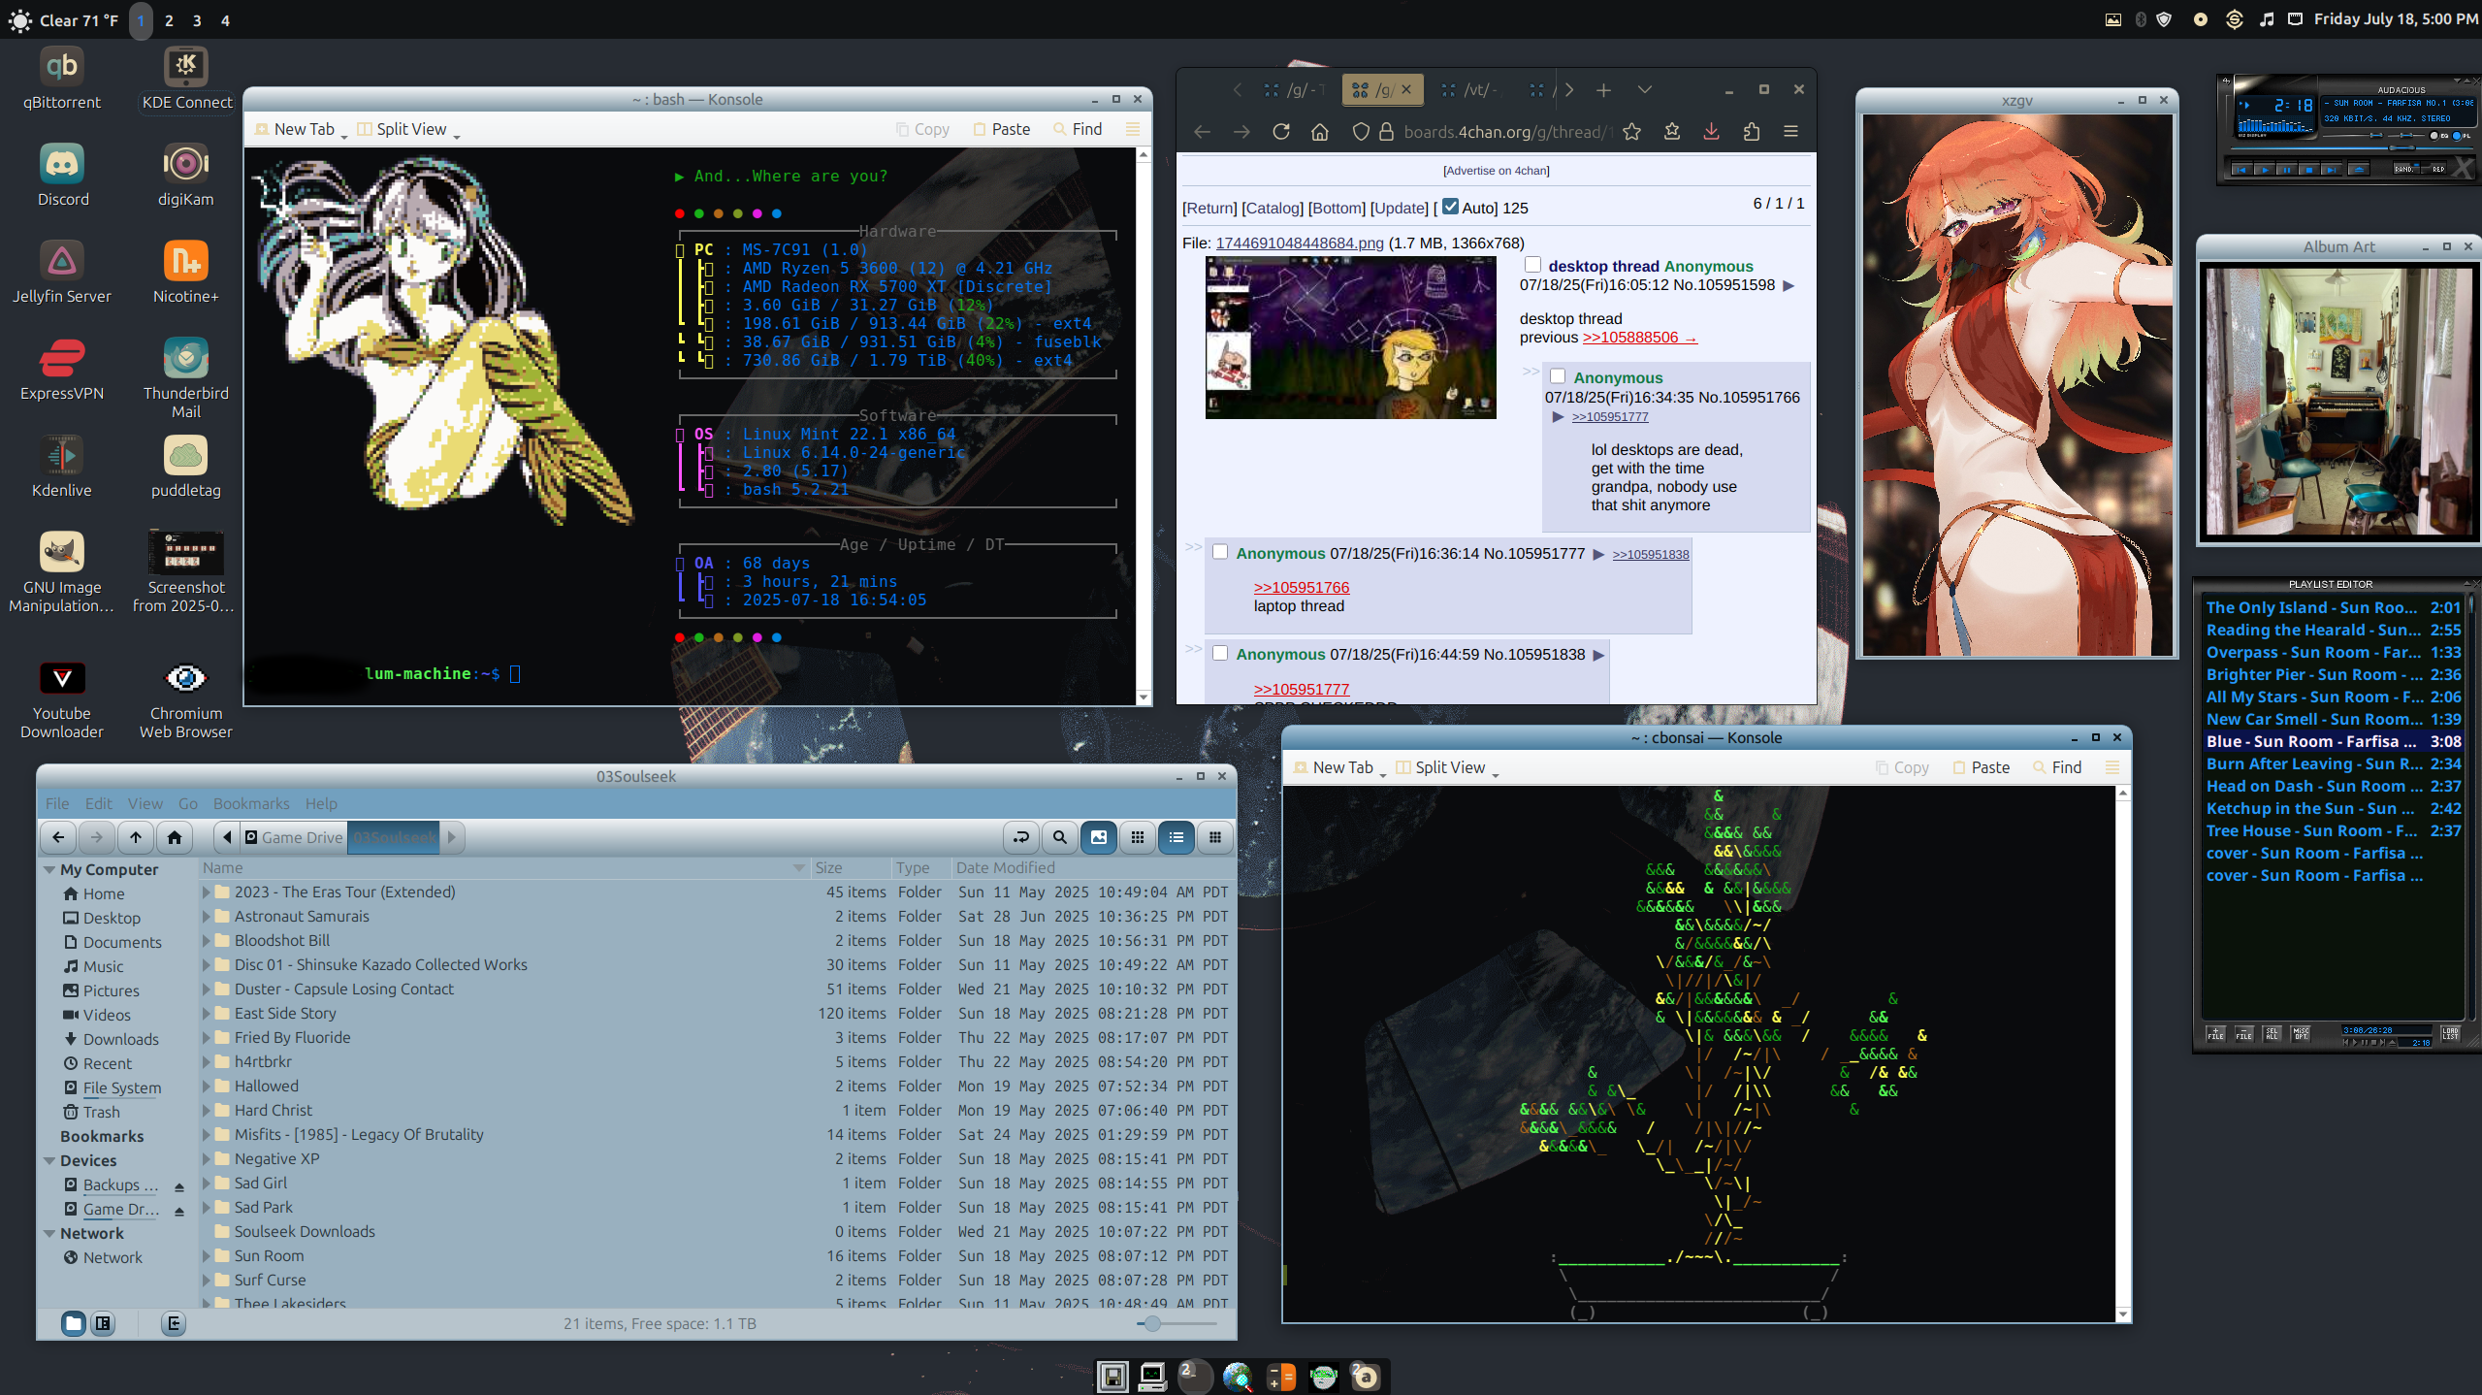Tick the checkbox for post No.105951838
Viewport: 2482px width, 1395px height.
tap(1220, 653)
